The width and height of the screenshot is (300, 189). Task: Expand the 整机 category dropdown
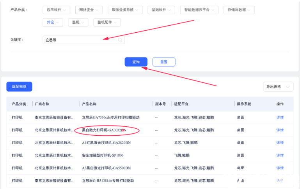(78, 22)
